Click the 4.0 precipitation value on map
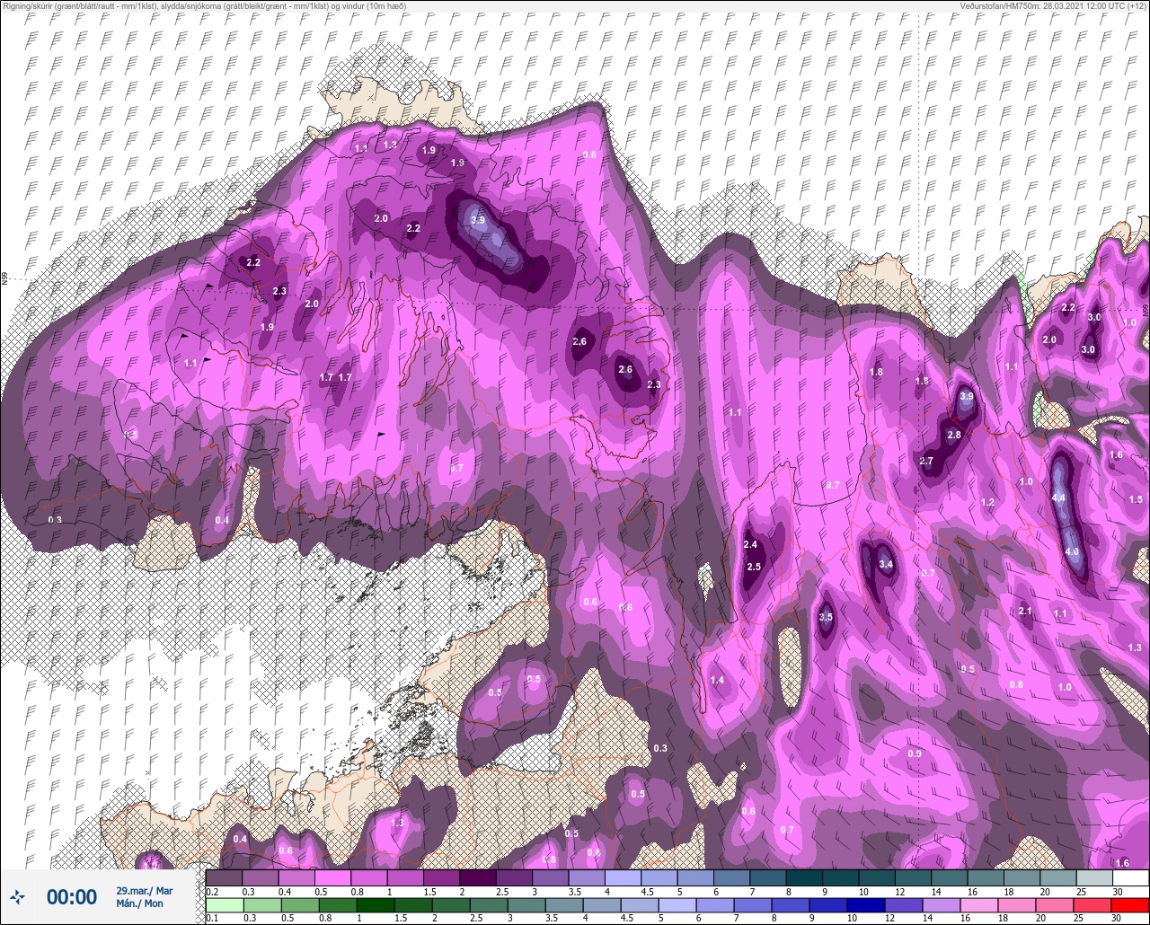1150x925 pixels. [x=1072, y=551]
